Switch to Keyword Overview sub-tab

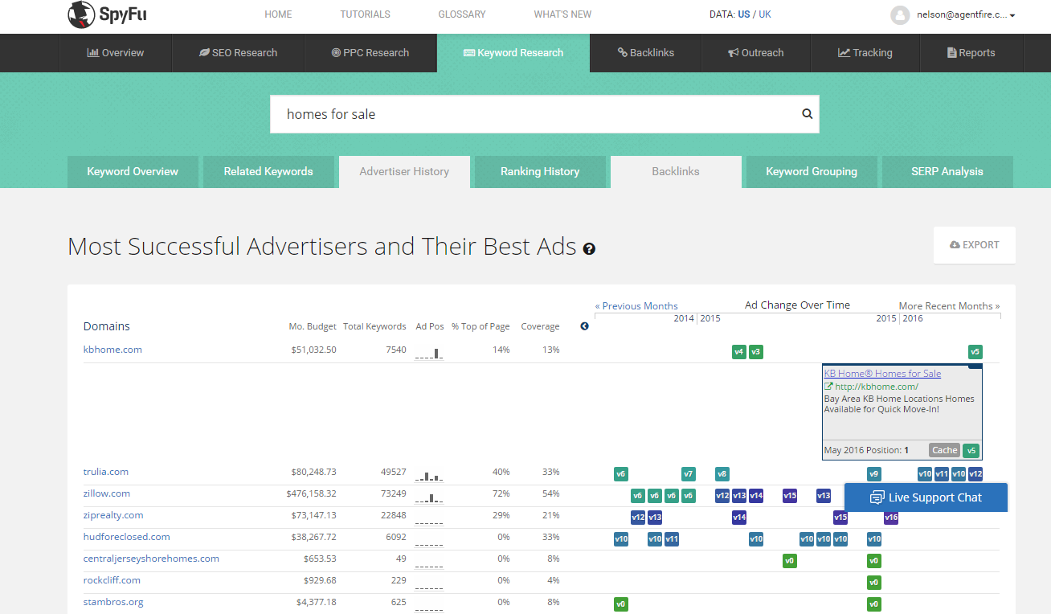click(x=133, y=171)
